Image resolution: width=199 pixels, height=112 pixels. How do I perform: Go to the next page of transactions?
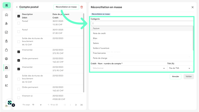click(x=76, y=105)
